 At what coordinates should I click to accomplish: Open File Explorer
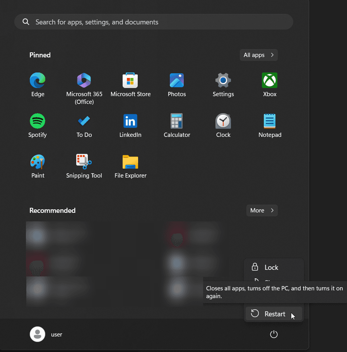[x=130, y=166]
